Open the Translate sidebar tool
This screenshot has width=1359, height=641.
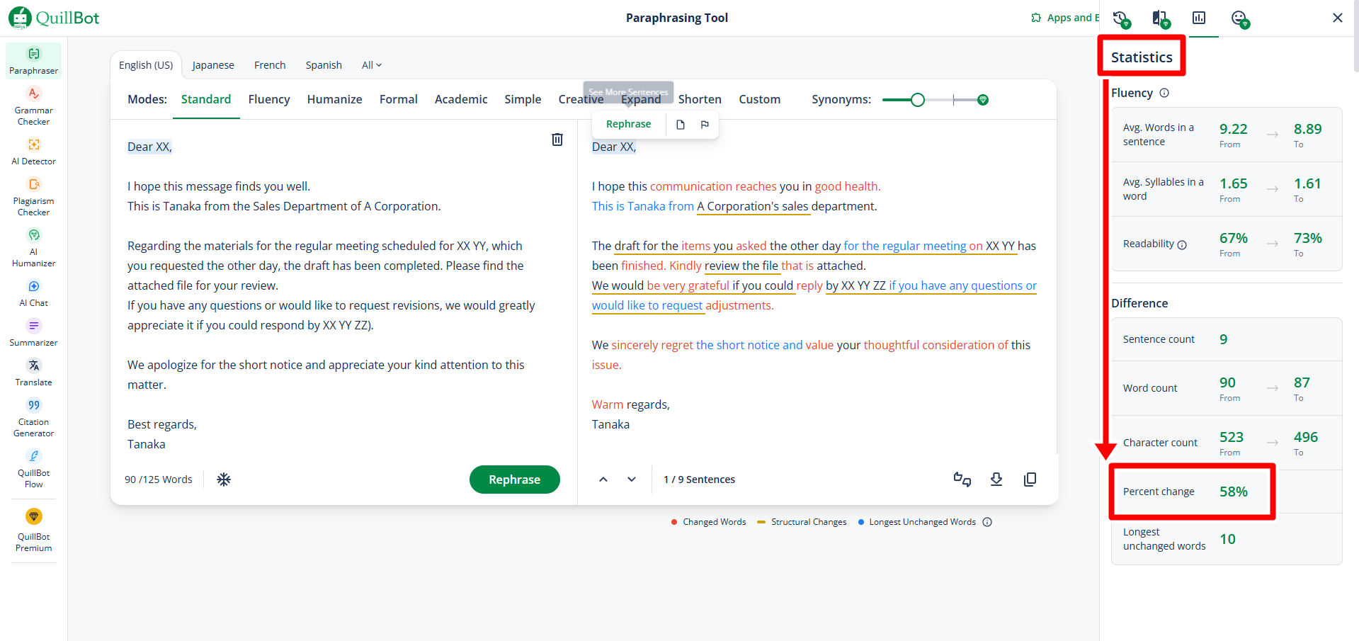coord(33,373)
